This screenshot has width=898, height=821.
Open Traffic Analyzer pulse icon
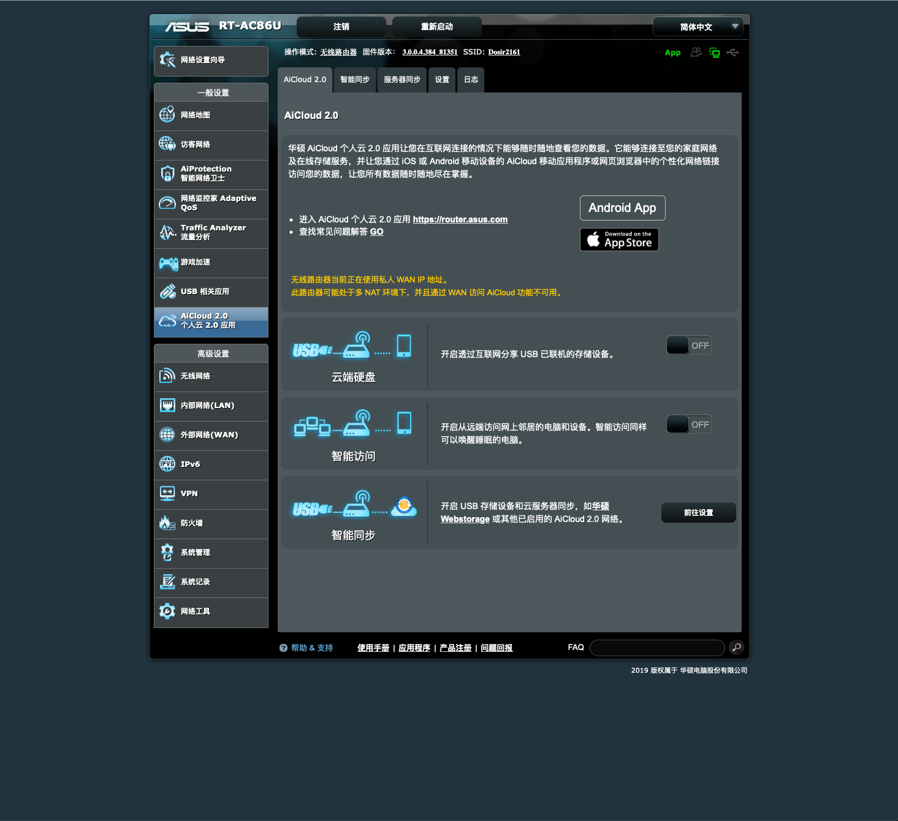(167, 232)
